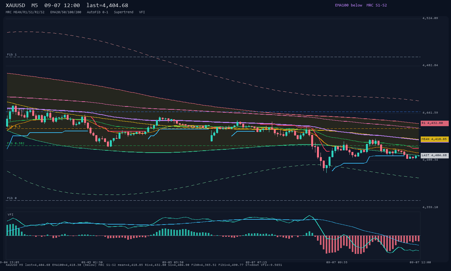This screenshot has height=271, width=451.
Task: Click 'EMA100=4,418.30' in the bottom status line
Action: coord(67,265)
